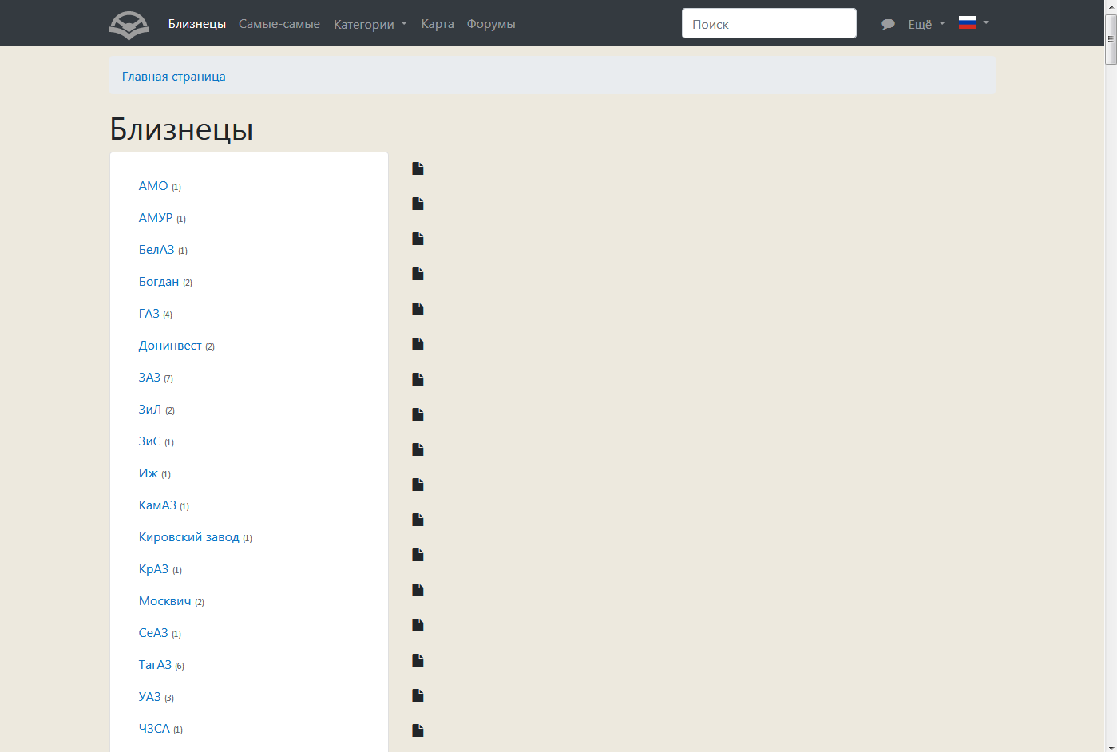Choose the КрАЗ brand link

(x=153, y=569)
